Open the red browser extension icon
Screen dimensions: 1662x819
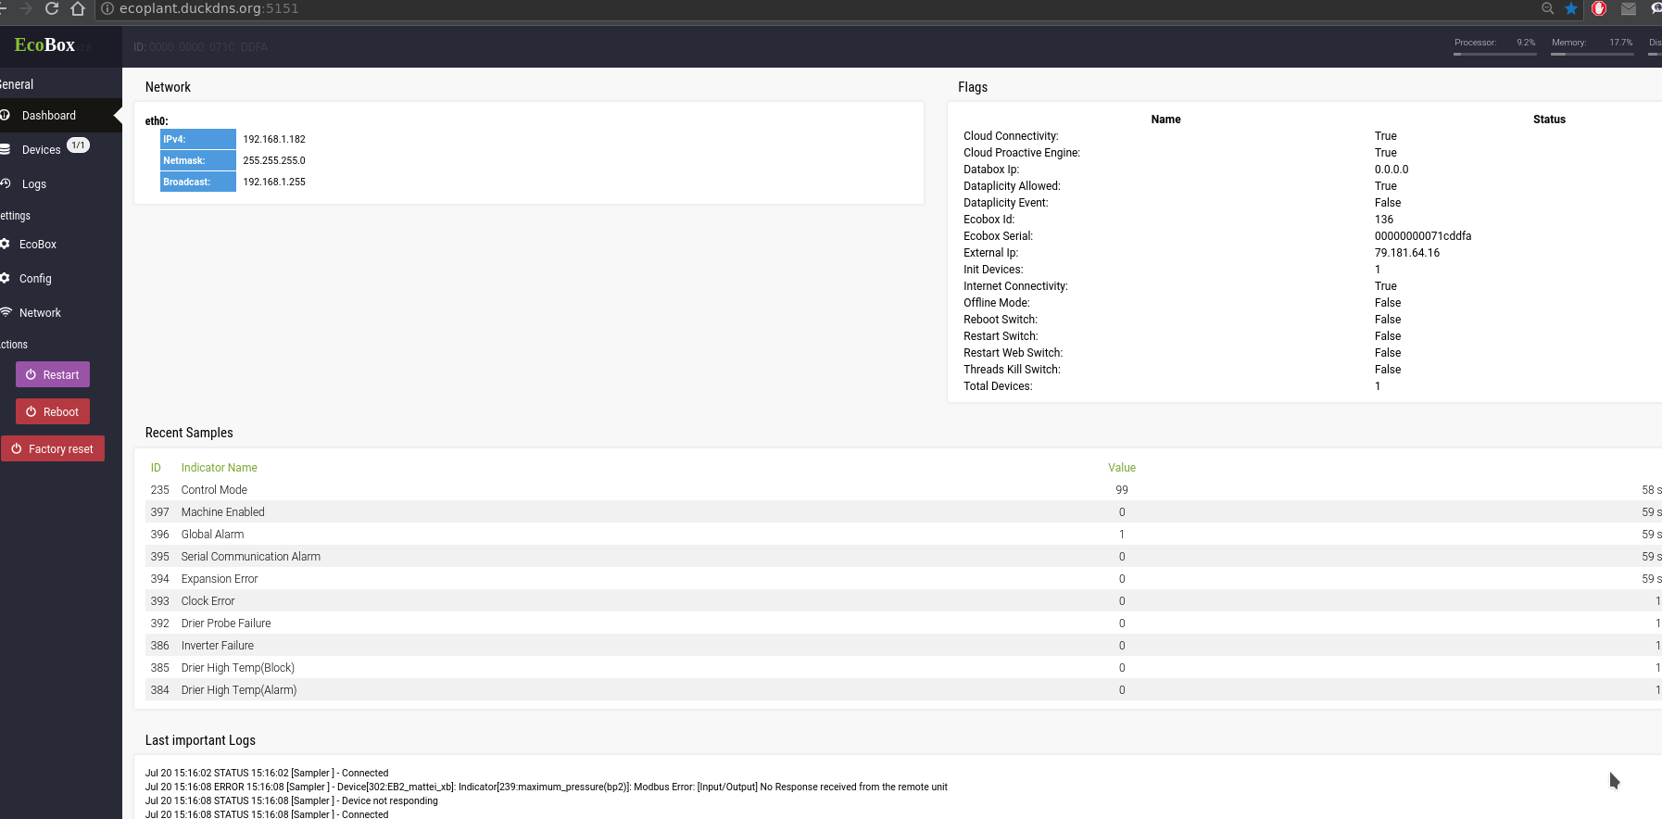1599,8
